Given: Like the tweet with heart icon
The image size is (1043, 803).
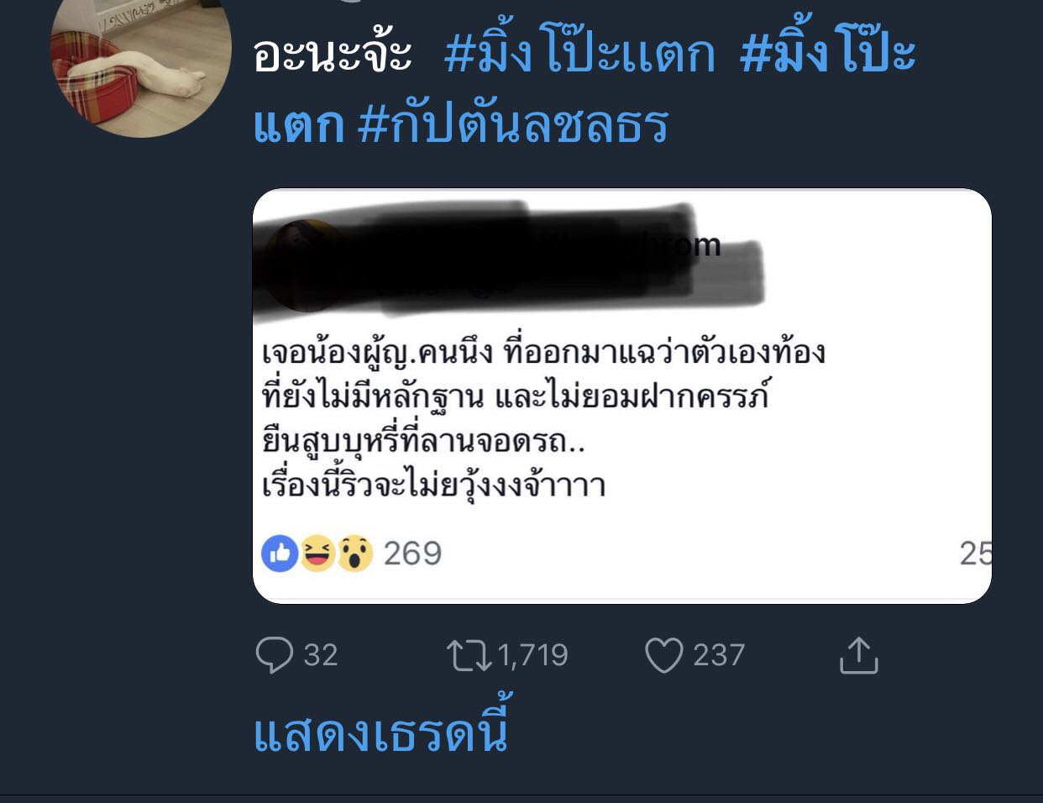Looking at the screenshot, I should pyautogui.click(x=663, y=655).
